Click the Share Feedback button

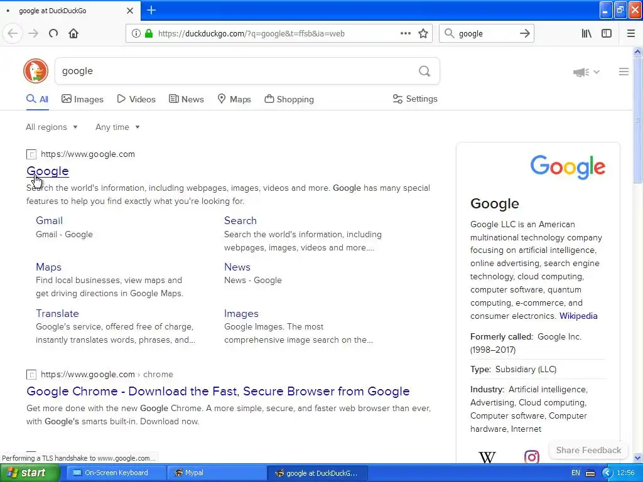click(588, 450)
